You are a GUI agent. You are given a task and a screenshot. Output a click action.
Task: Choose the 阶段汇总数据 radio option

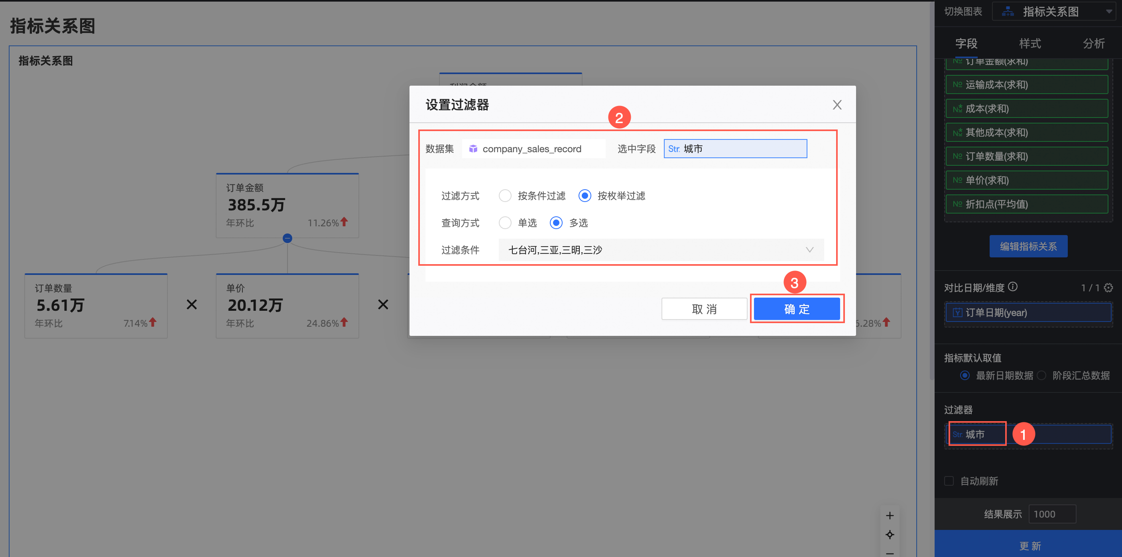[x=1041, y=376]
